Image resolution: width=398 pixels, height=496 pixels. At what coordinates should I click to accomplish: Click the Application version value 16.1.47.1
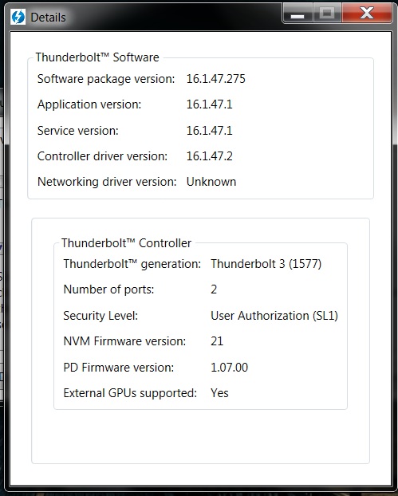209,104
